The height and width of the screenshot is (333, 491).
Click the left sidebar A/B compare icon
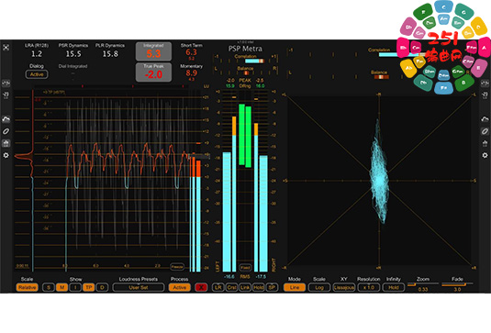click(x=6, y=83)
